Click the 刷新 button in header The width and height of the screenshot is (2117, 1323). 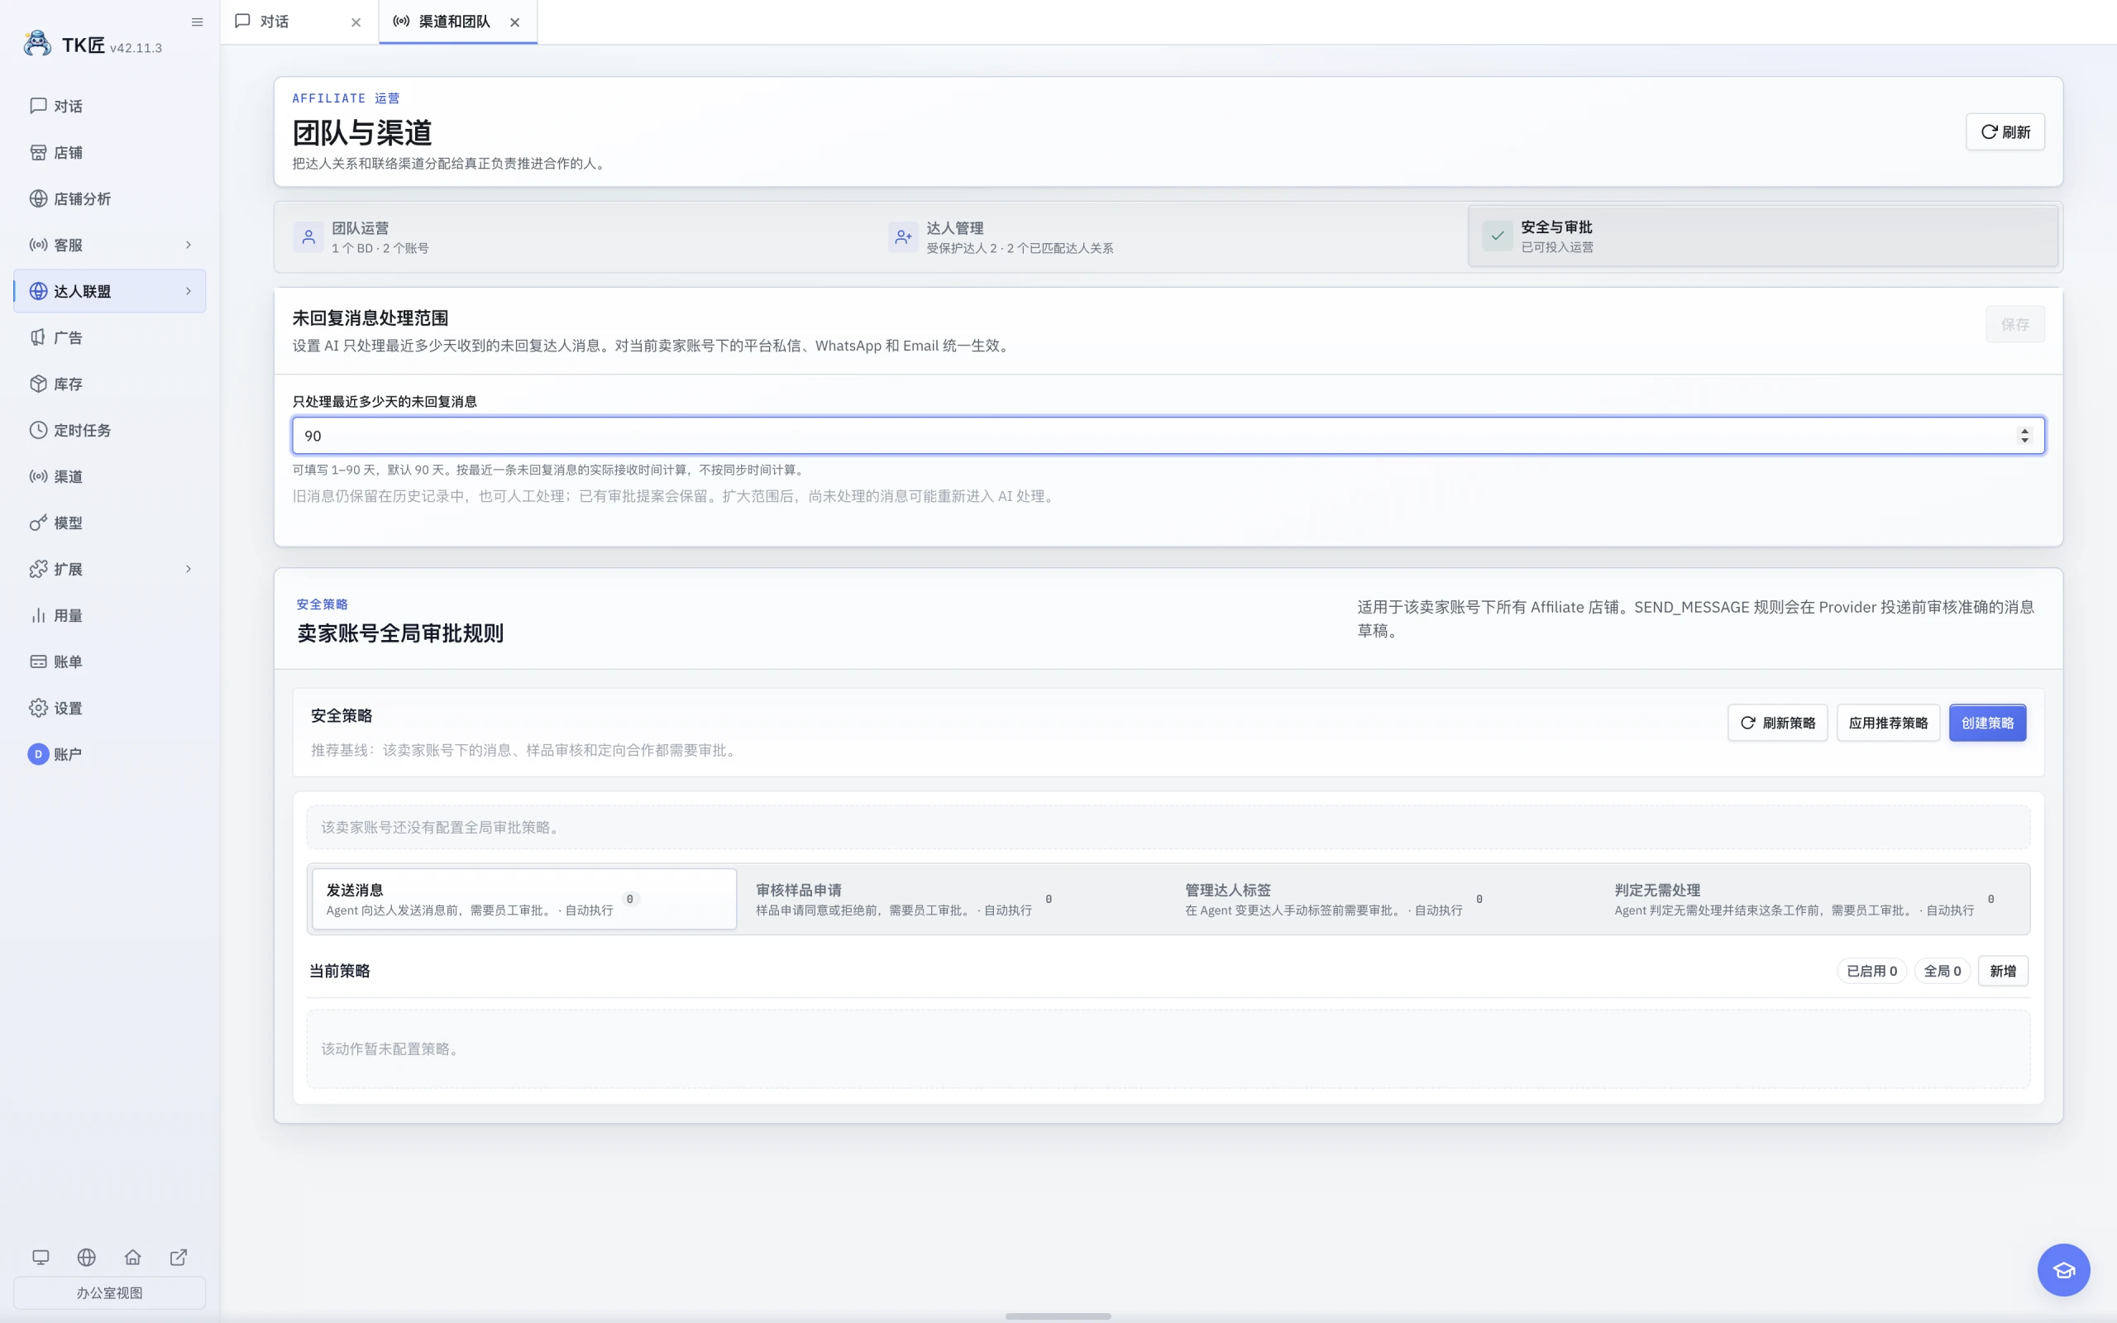(2005, 132)
